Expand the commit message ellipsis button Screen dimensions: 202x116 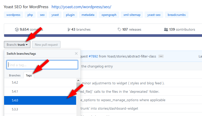pos(161,56)
